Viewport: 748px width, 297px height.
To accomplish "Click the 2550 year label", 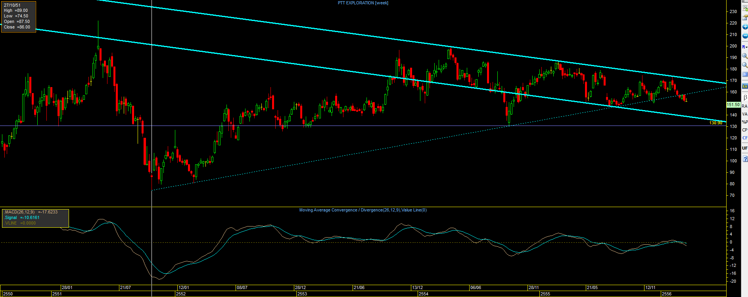I will (8, 294).
